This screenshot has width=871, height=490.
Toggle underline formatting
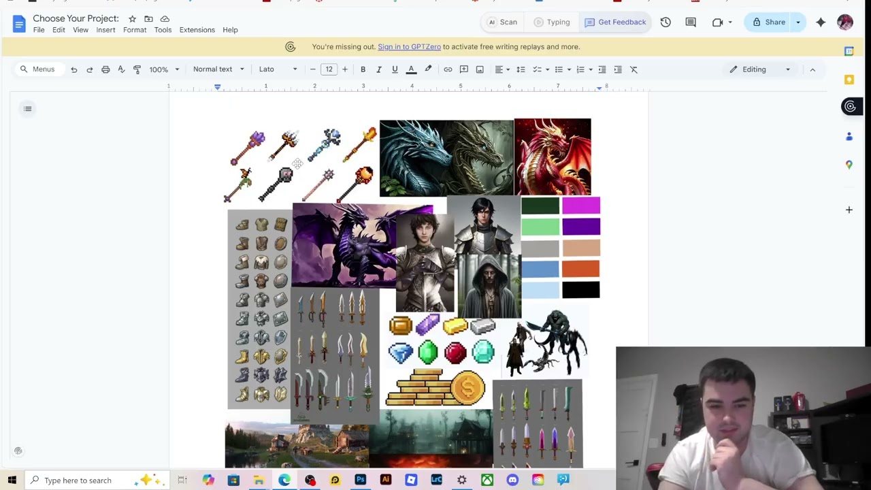point(395,69)
